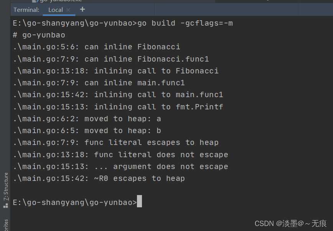This screenshot has width=333, height=231.
Task: Open main.go:15:42 inlining call to main.func1
Action: coord(51,95)
